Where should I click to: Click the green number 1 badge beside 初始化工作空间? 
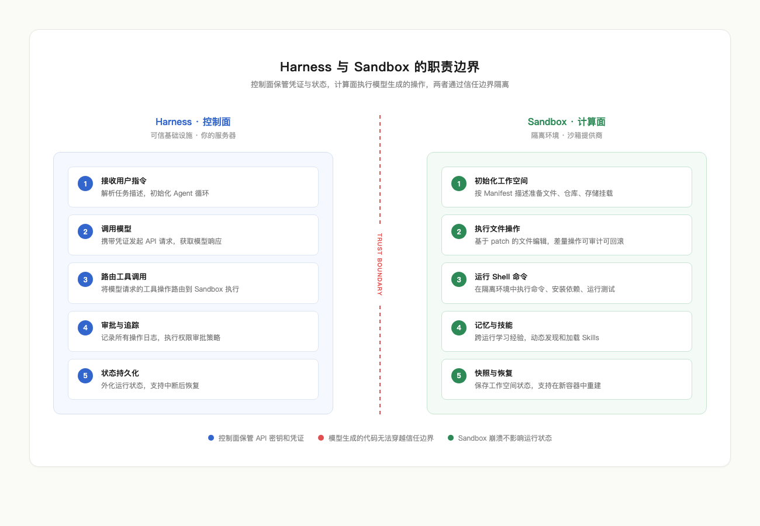pyautogui.click(x=459, y=184)
